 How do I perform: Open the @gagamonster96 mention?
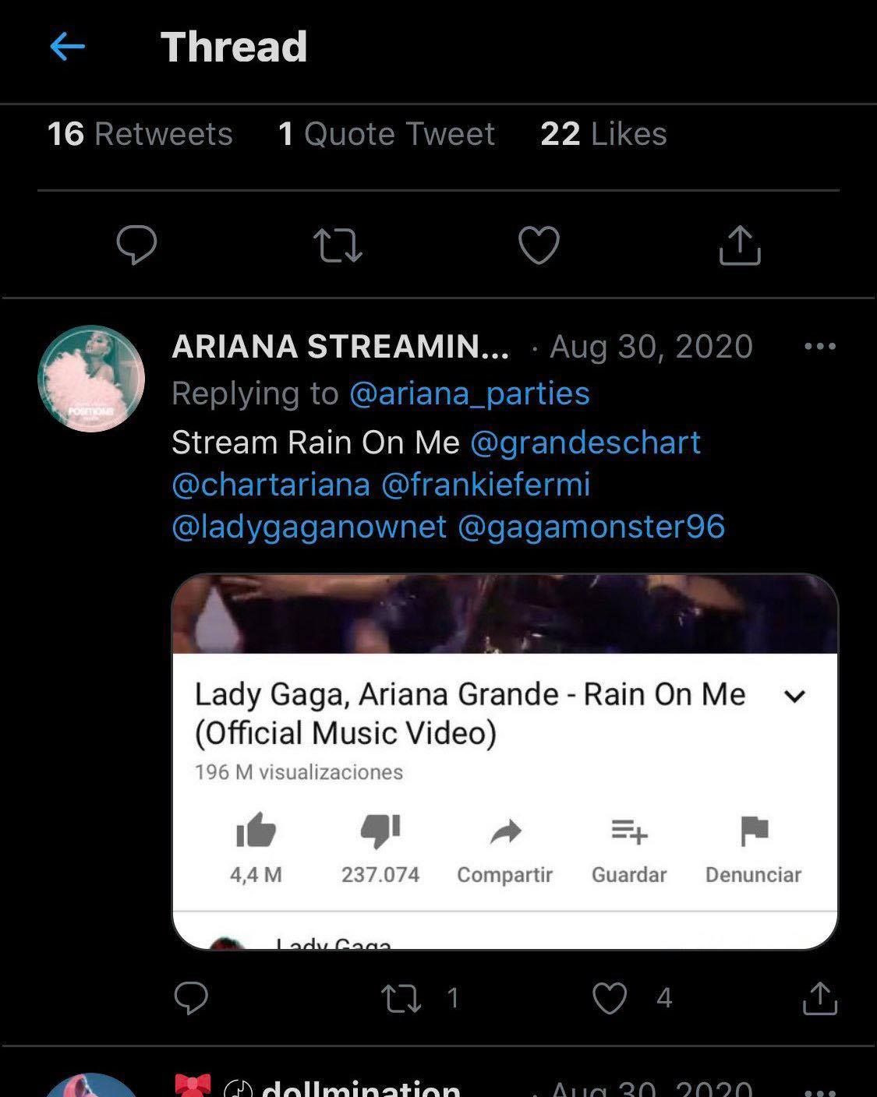(x=591, y=527)
